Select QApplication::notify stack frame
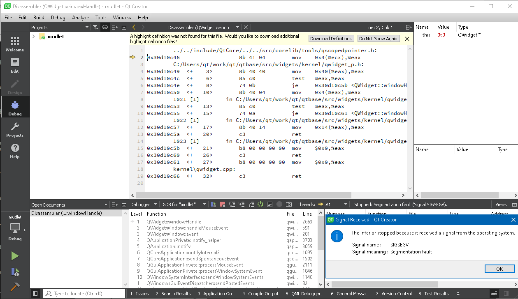Screen dimensions: 518x299 tap(168, 246)
